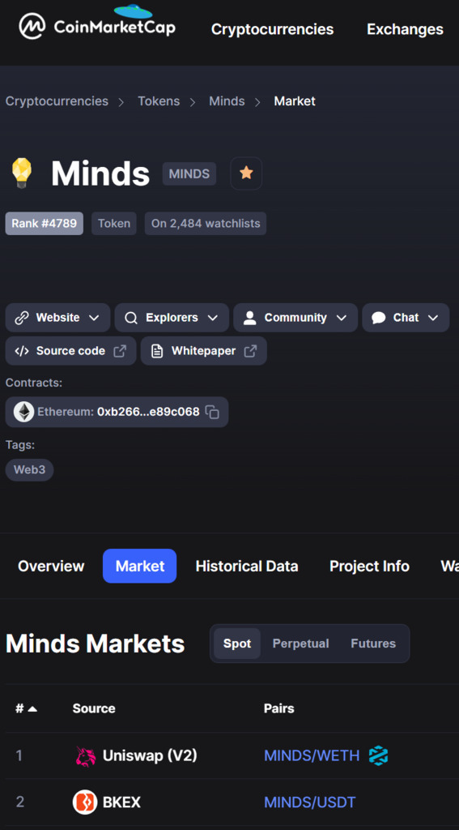Expand the Website dropdown

coord(57,318)
